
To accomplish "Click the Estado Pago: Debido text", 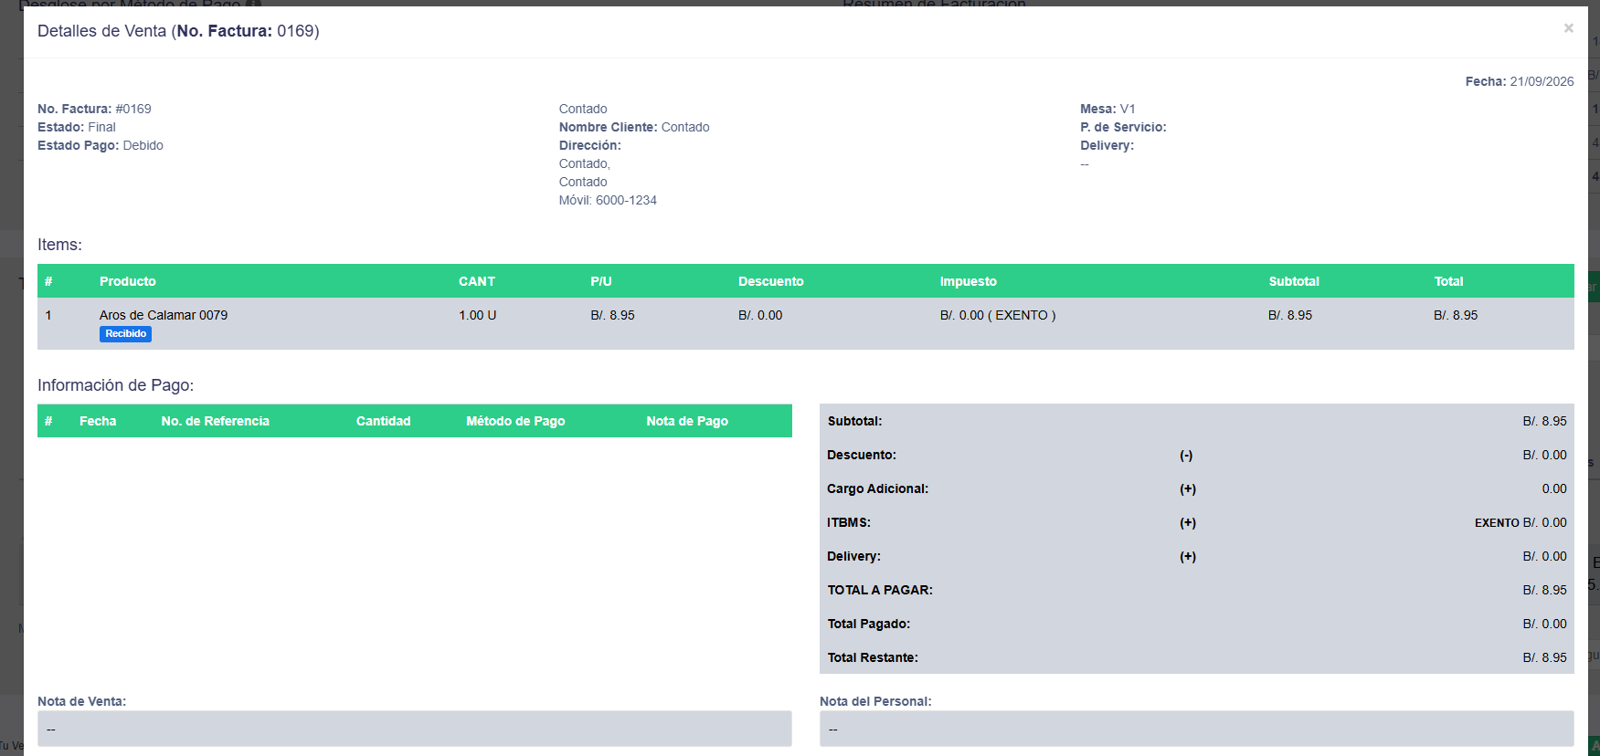I will [x=101, y=145].
